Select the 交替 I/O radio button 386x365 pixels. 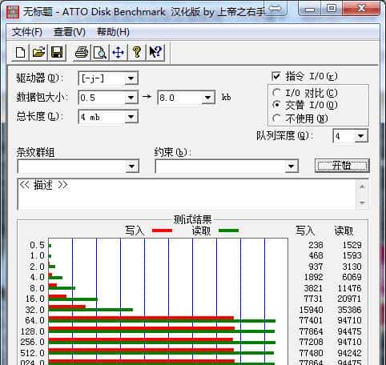[276, 105]
